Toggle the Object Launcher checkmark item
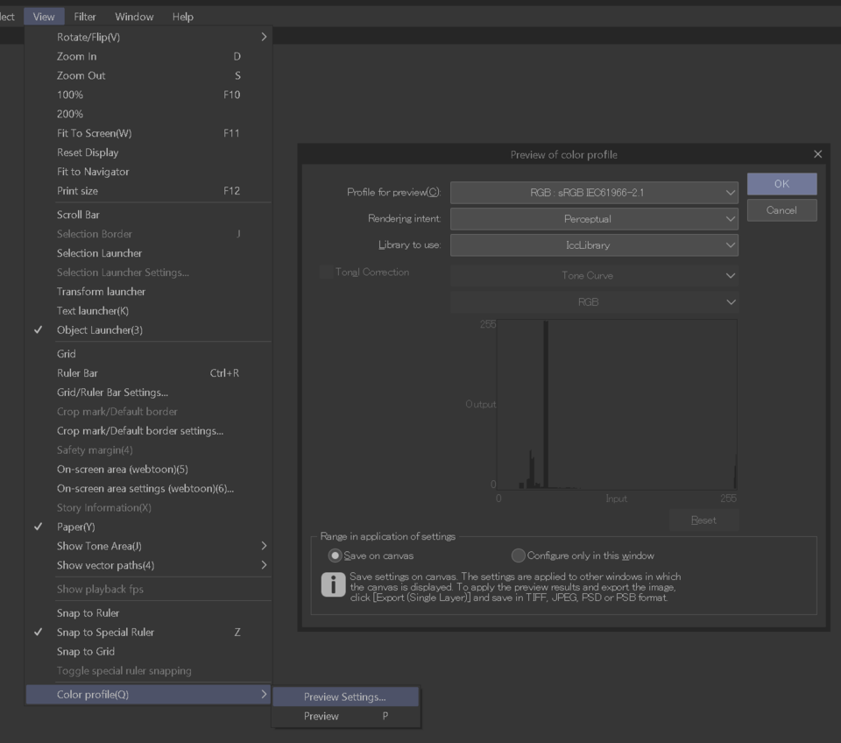The height and width of the screenshot is (743, 841). coord(100,330)
